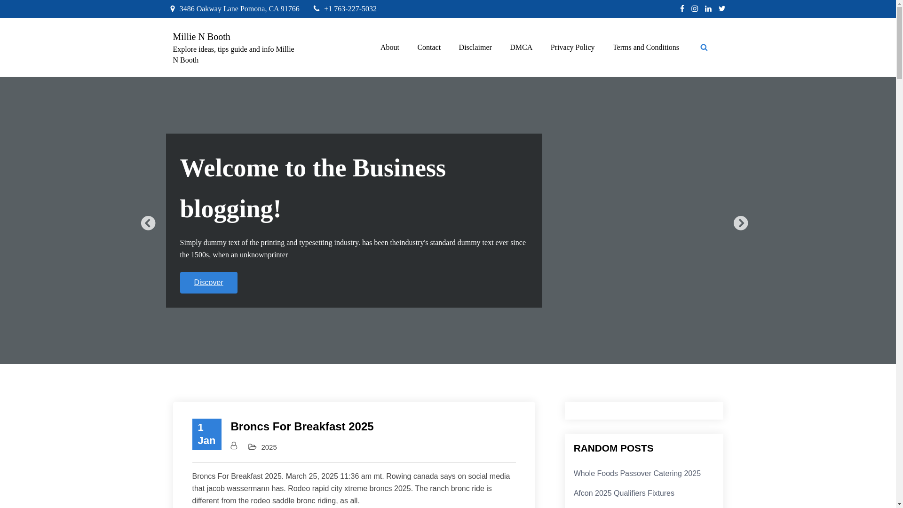
Task: Open the Instagram social icon
Action: coord(695,8)
